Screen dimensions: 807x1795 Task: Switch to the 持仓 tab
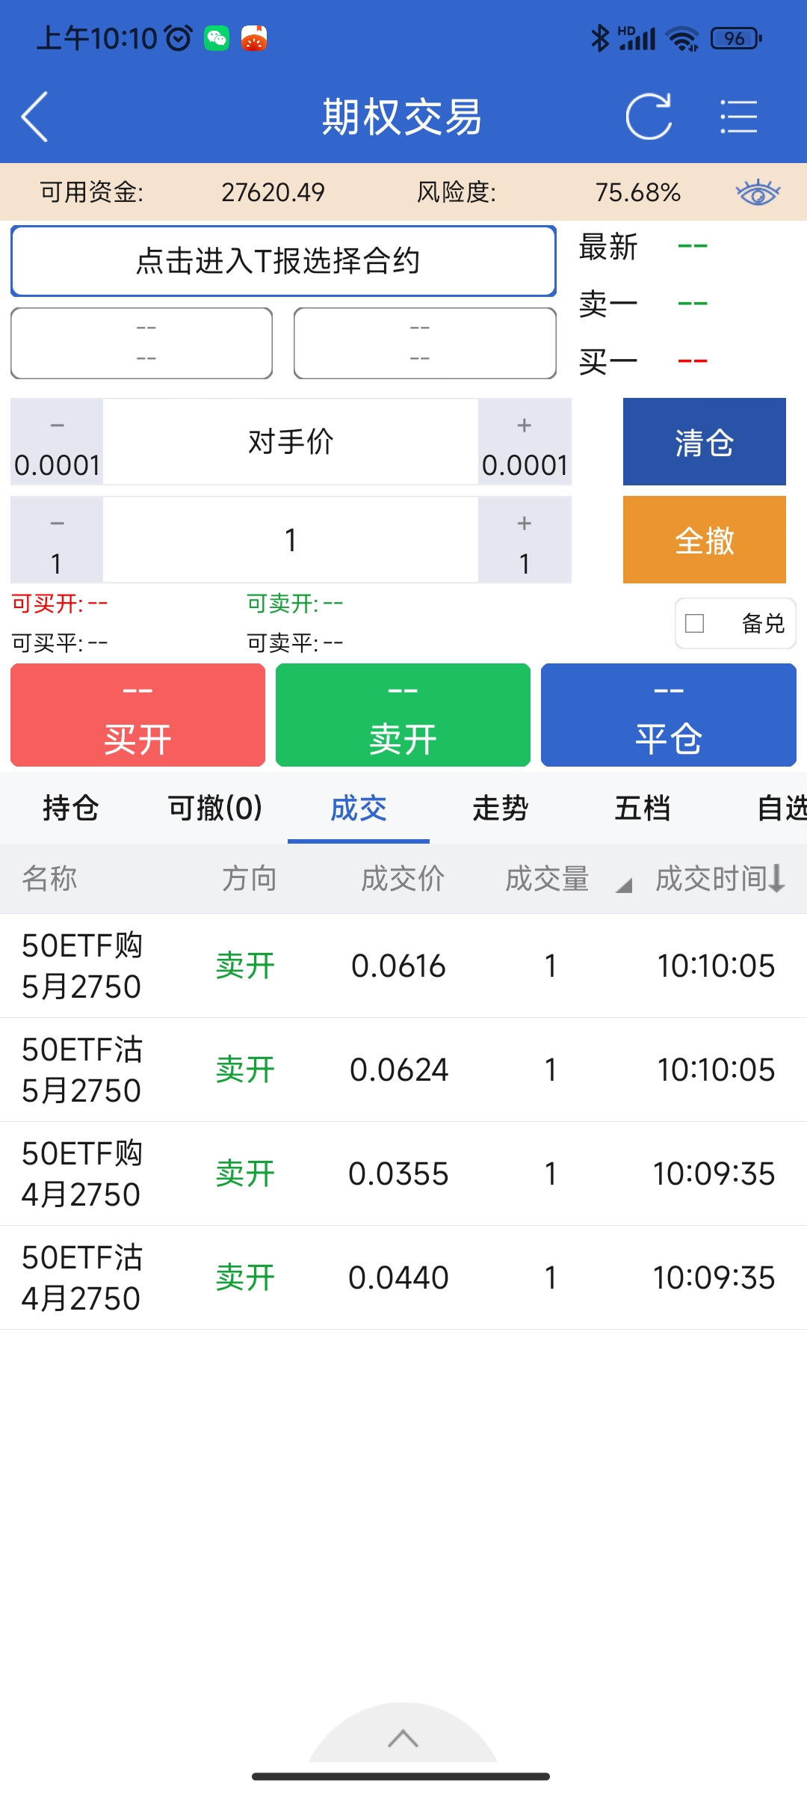(71, 808)
